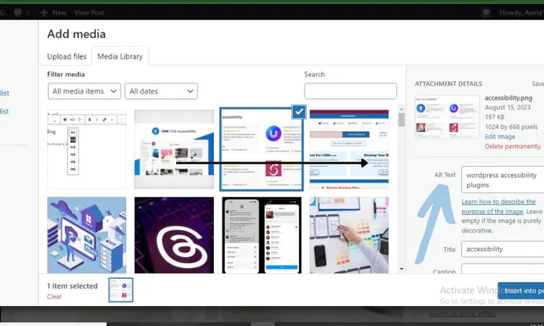
Task: Select the Threads logo image thumbnail
Action: coord(174,236)
